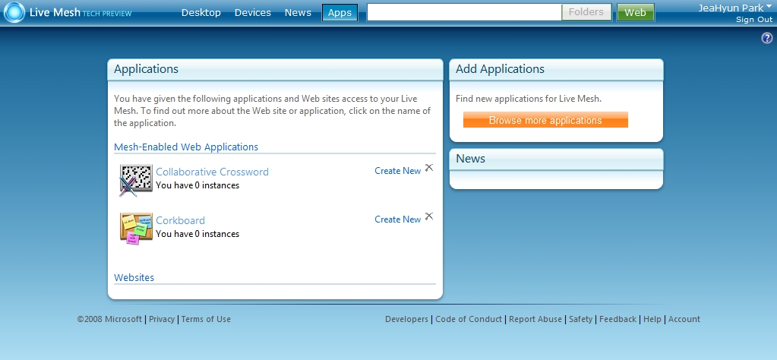Sign Out of Live Mesh
This screenshot has width=777, height=360.
754,19
